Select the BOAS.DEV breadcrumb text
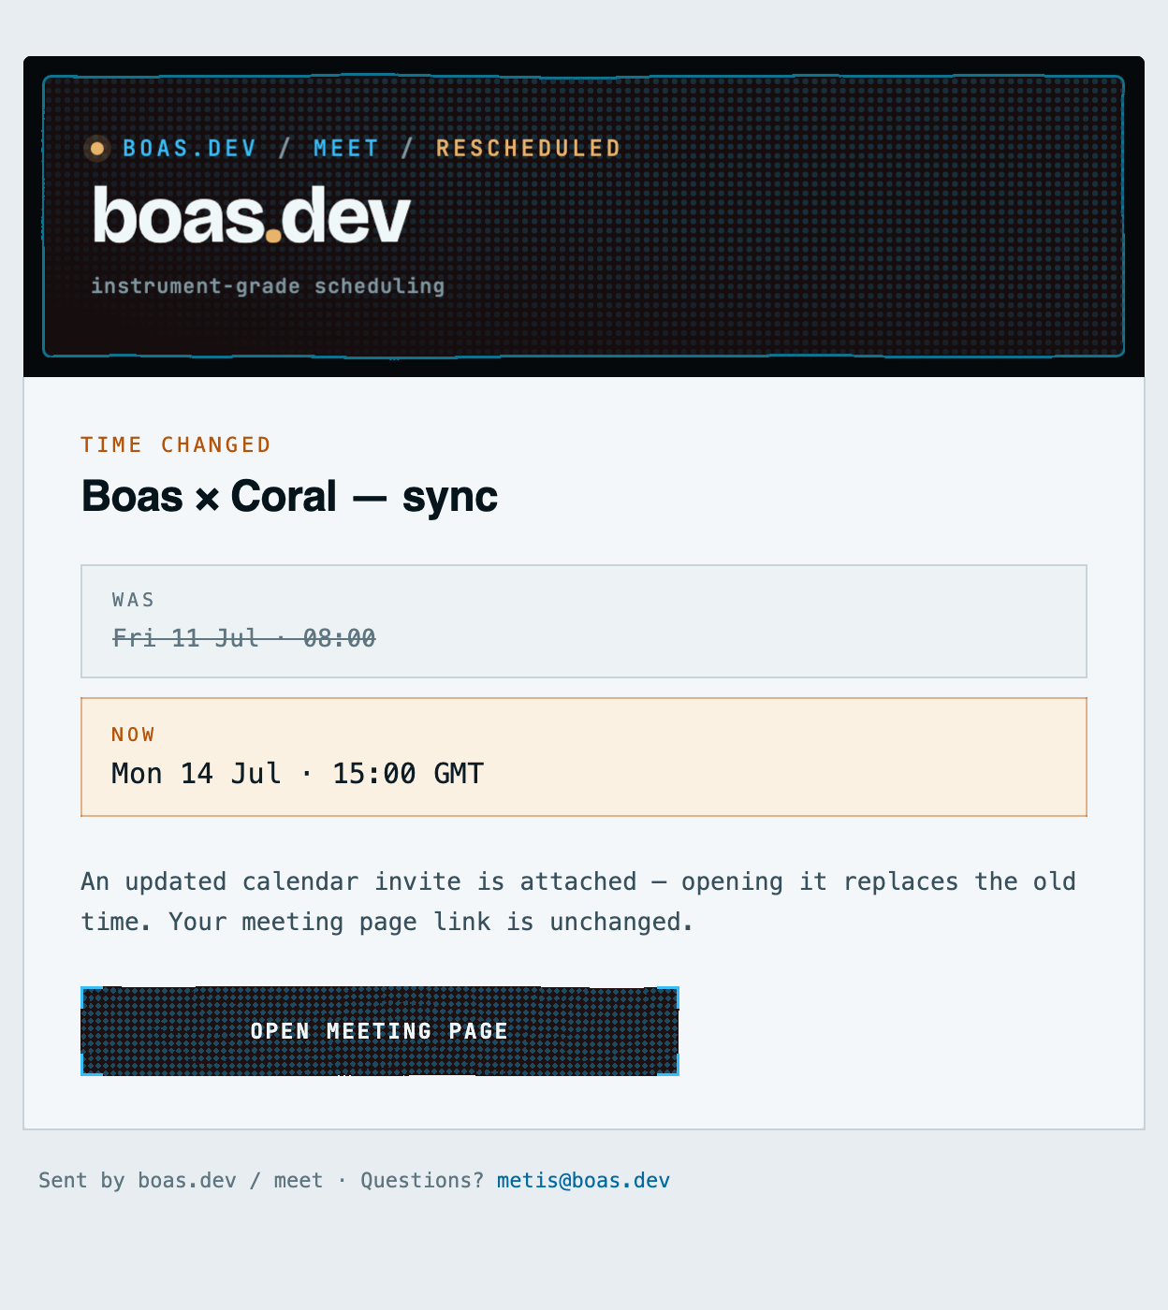Screen dimensions: 1168x1310 (x=190, y=148)
